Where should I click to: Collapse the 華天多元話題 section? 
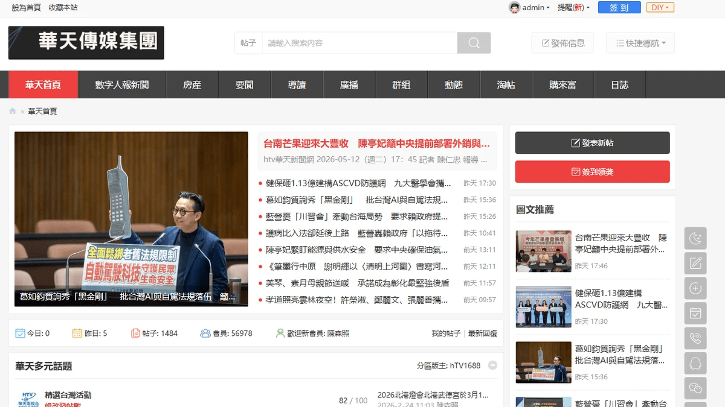click(492, 365)
